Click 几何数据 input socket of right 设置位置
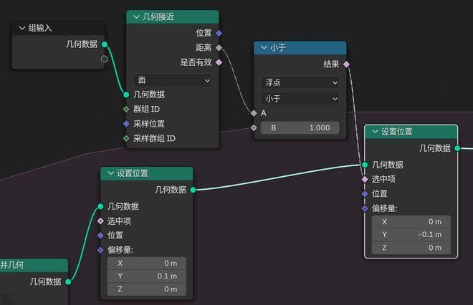 [x=365, y=165]
